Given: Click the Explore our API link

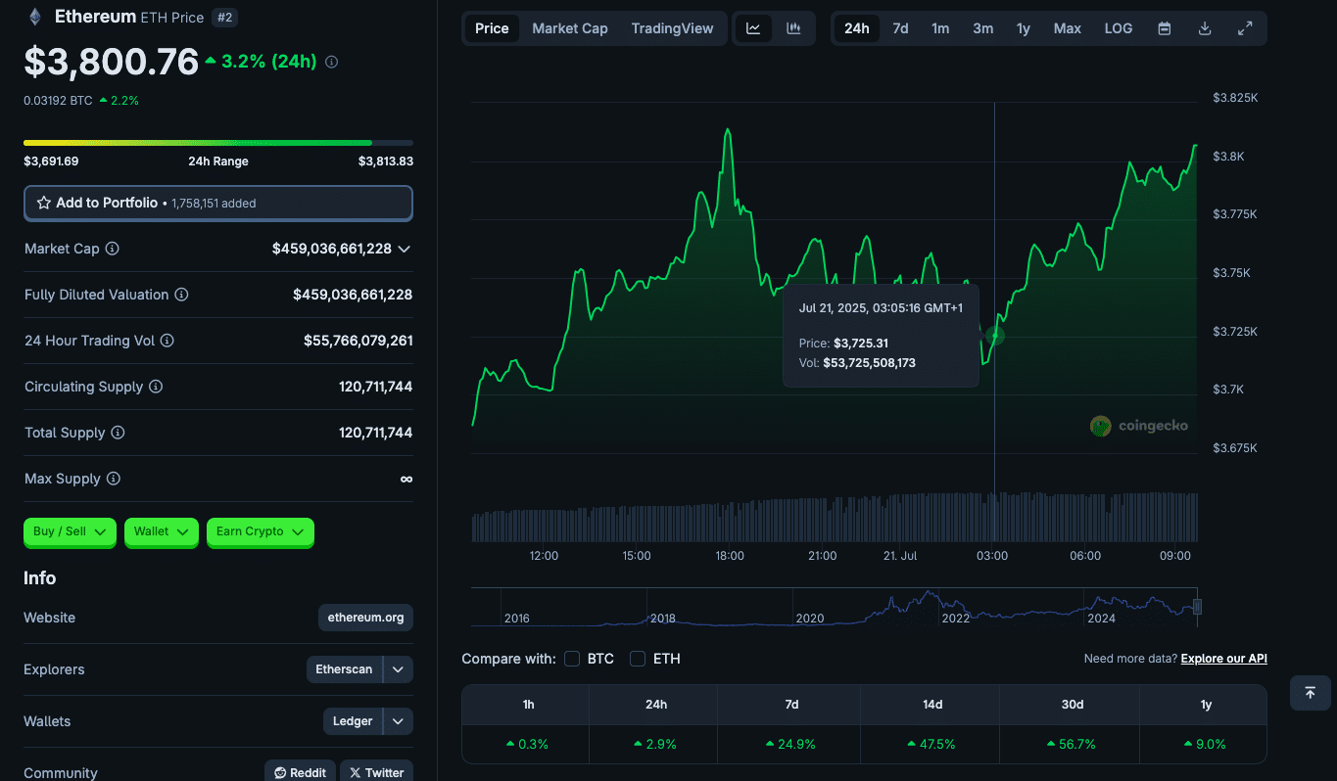Looking at the screenshot, I should (1224, 659).
